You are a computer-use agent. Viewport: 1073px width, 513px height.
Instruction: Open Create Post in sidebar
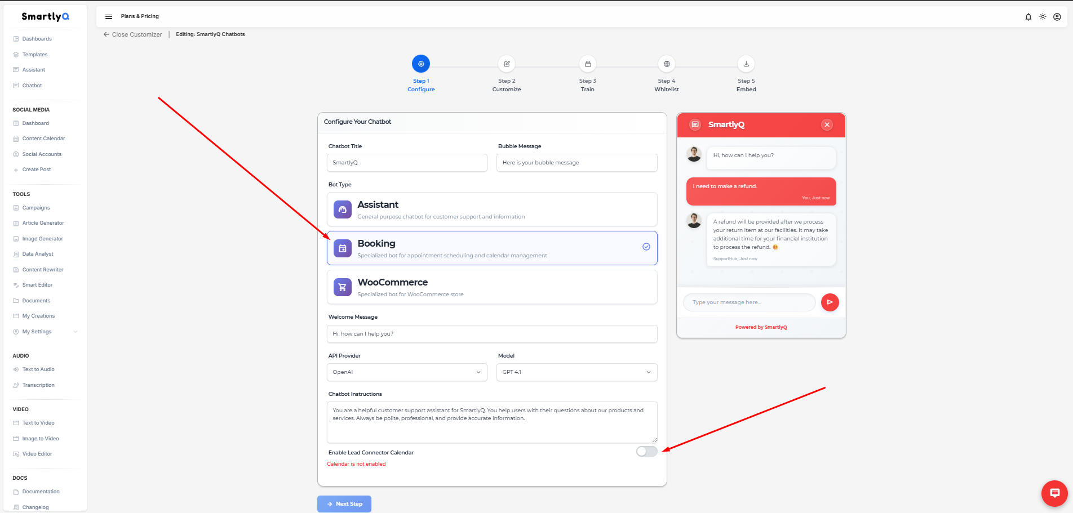pyautogui.click(x=37, y=169)
